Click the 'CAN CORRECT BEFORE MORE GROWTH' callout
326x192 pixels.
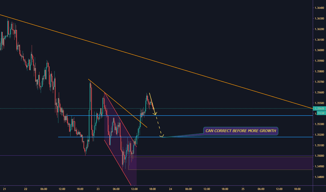[x=241, y=131]
